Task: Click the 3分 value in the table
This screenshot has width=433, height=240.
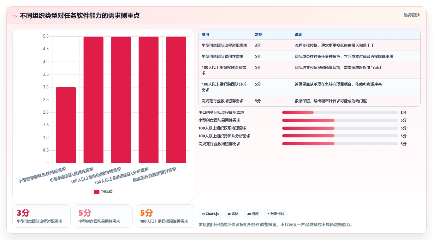Action: 258,45
